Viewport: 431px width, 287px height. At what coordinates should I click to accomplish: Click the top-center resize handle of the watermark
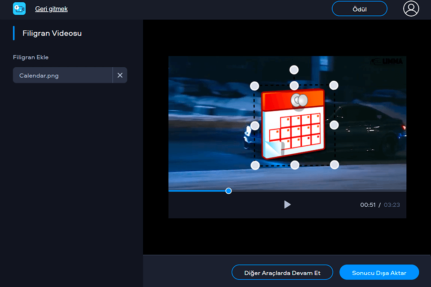pos(294,85)
